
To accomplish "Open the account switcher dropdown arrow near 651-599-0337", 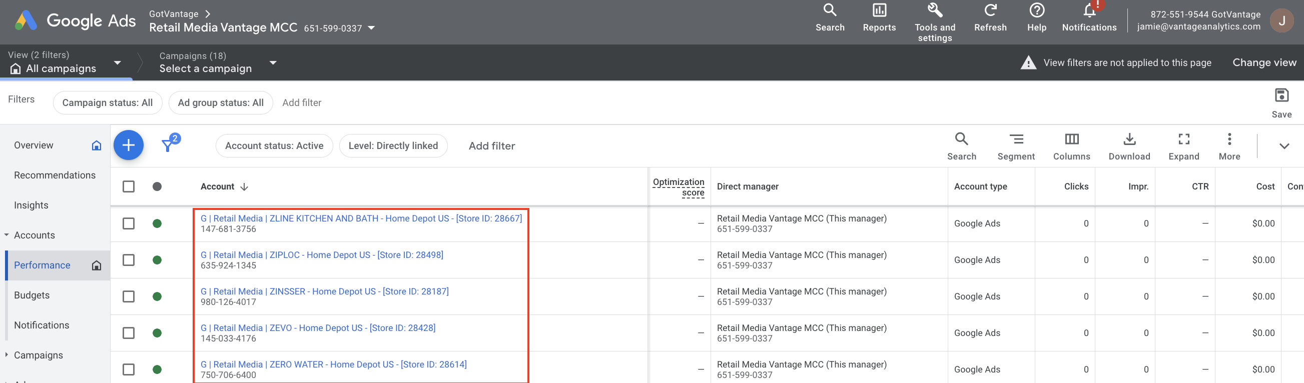I will click(371, 28).
